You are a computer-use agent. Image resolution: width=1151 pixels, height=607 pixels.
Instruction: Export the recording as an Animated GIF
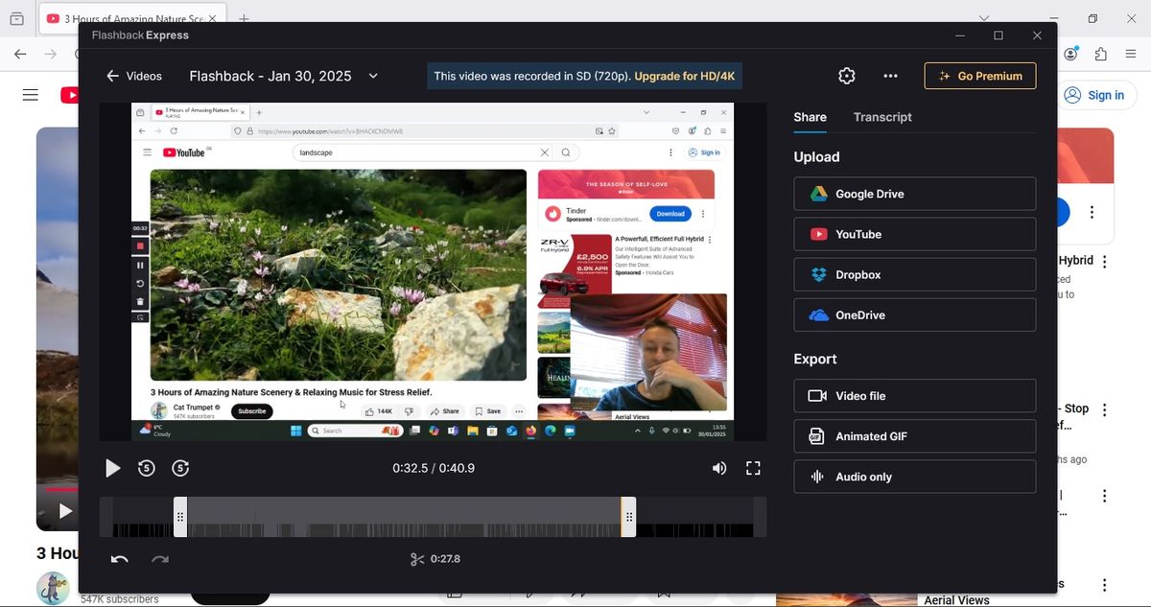(x=914, y=435)
